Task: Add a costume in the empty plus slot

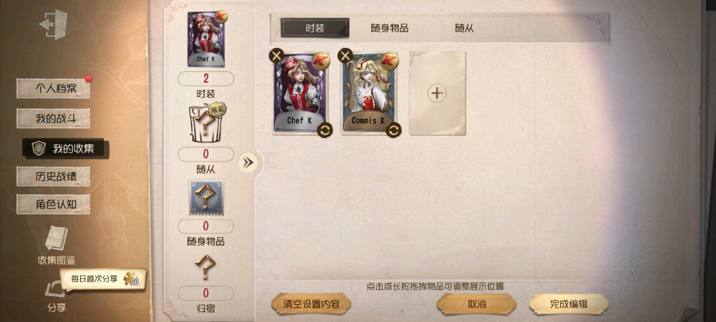Action: (x=437, y=93)
